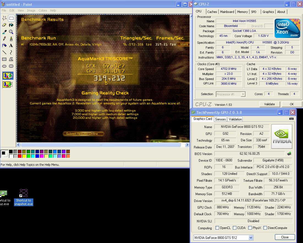Click the horizontal scrollbar thumb in Paint
The image size is (303, 243).
point(101,145)
